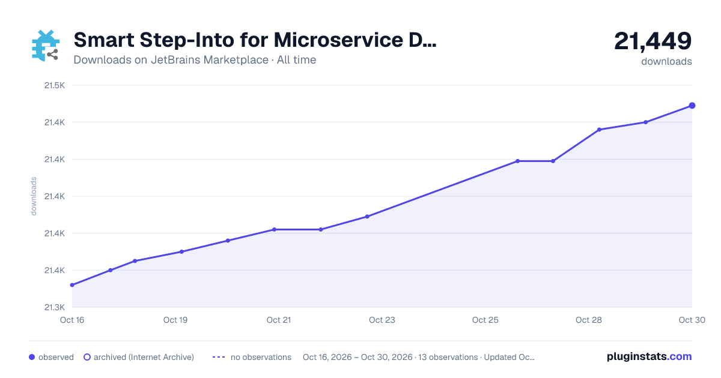Click the "no observations" dashed legend marker
Image resolution: width=721 pixels, height=378 pixels.
(219, 357)
